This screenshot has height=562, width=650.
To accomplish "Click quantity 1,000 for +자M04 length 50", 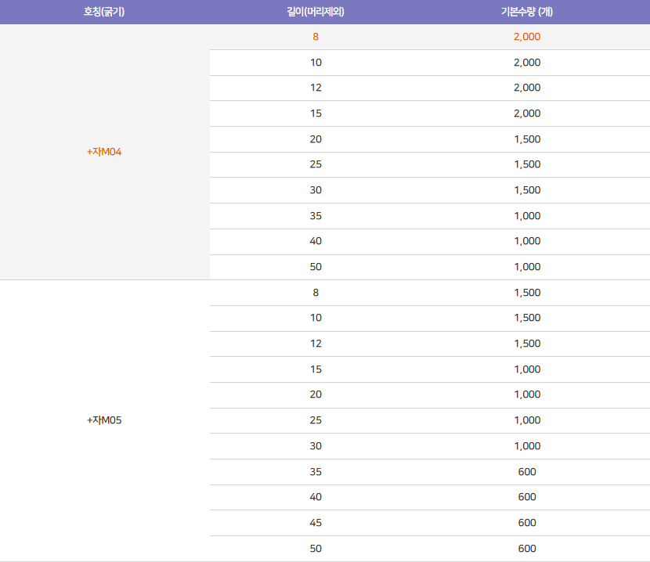I will pos(527,267).
